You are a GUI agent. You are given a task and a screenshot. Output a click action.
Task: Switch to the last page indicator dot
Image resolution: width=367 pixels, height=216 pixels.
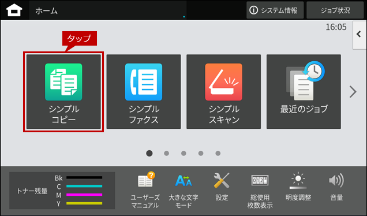[x=218, y=153]
